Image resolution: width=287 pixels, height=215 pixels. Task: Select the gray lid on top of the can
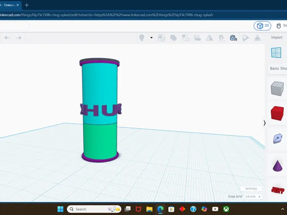click(x=100, y=60)
